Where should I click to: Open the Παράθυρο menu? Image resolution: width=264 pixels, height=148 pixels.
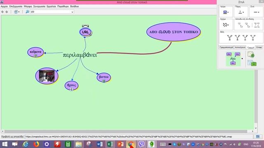coord(63,6)
